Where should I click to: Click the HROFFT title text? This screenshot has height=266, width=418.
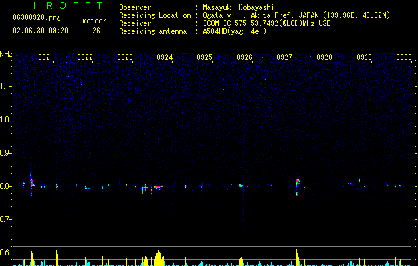coord(68,5)
